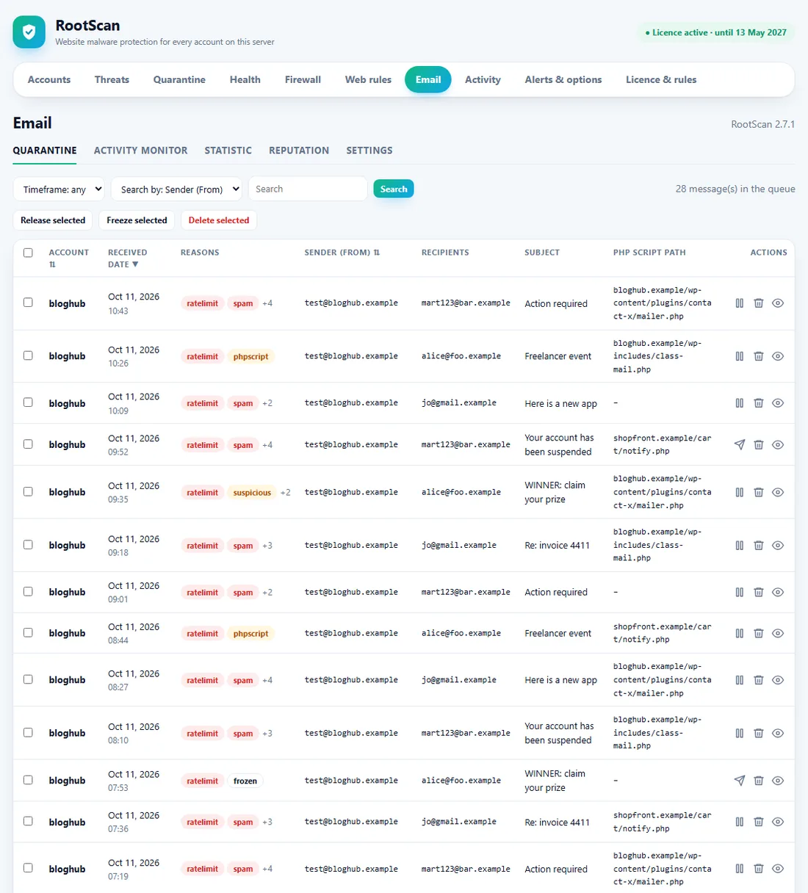Screen dimensions: 808x893
Task: Open the Alerts & options tab
Action: [563, 79]
